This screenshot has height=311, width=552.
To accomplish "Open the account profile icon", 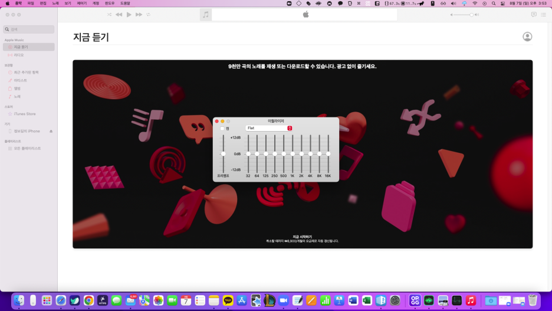I will tap(527, 37).
